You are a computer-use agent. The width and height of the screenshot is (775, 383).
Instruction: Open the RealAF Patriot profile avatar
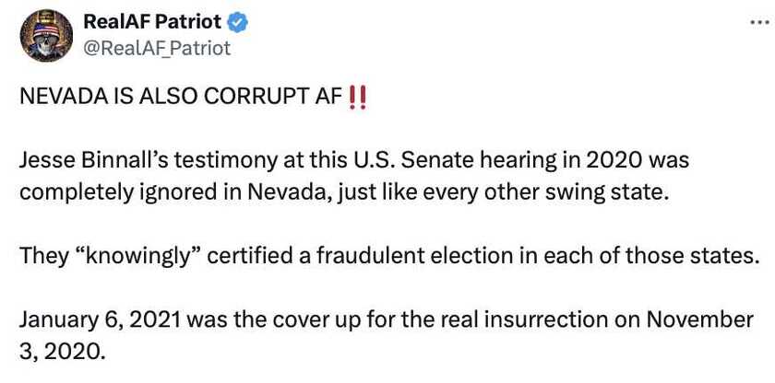pos(46,36)
